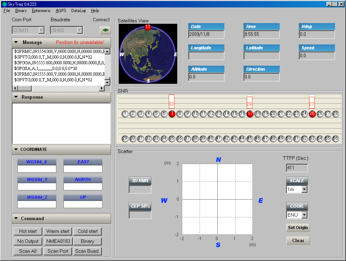This screenshot has height=261, width=346.
Task: Click the green Connect plug icon
Action: 105,30
